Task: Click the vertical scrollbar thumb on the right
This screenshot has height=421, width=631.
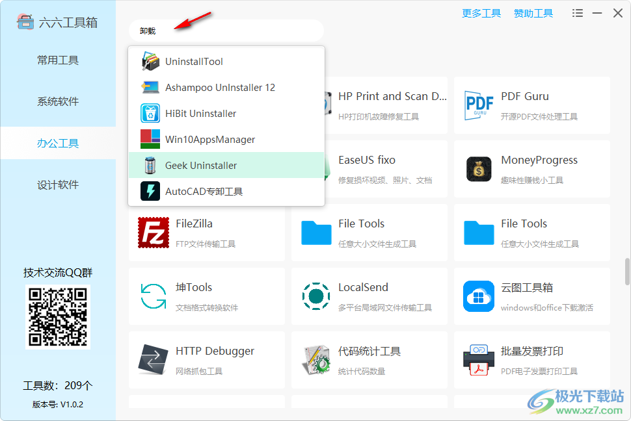Action: click(x=627, y=272)
